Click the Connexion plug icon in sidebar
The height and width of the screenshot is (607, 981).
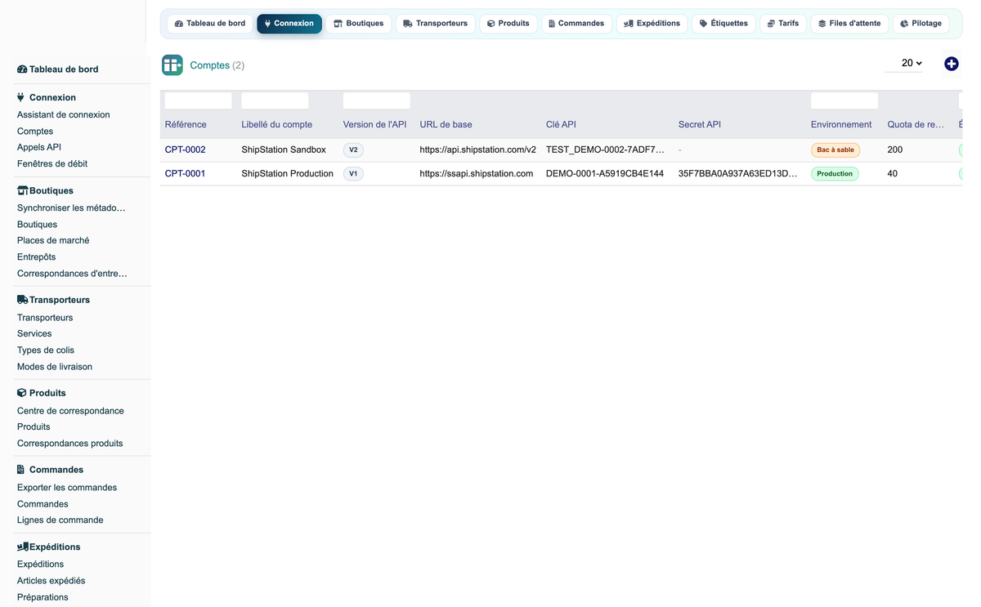pyautogui.click(x=21, y=97)
